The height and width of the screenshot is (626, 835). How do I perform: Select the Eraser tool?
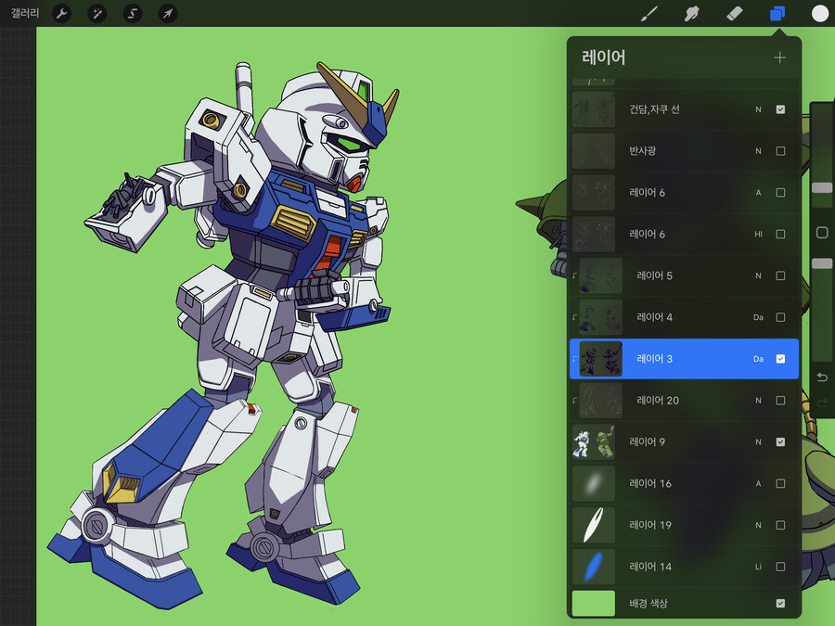pyautogui.click(x=735, y=13)
